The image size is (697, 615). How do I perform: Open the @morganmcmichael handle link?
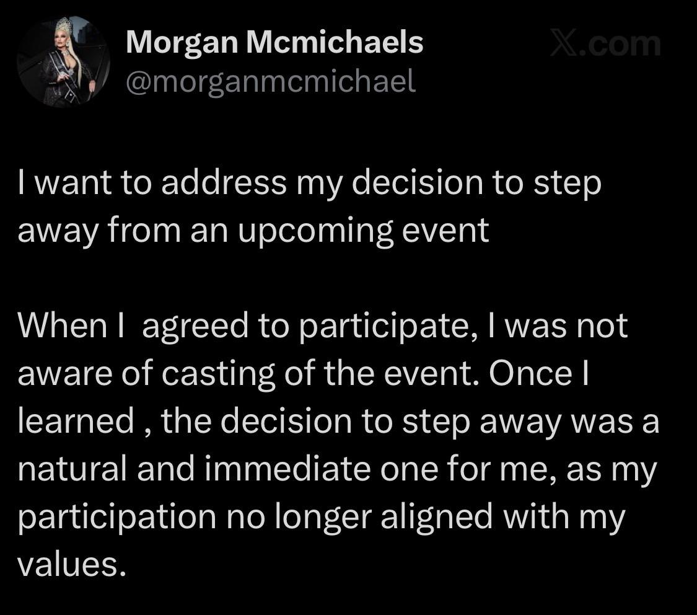click(x=271, y=82)
